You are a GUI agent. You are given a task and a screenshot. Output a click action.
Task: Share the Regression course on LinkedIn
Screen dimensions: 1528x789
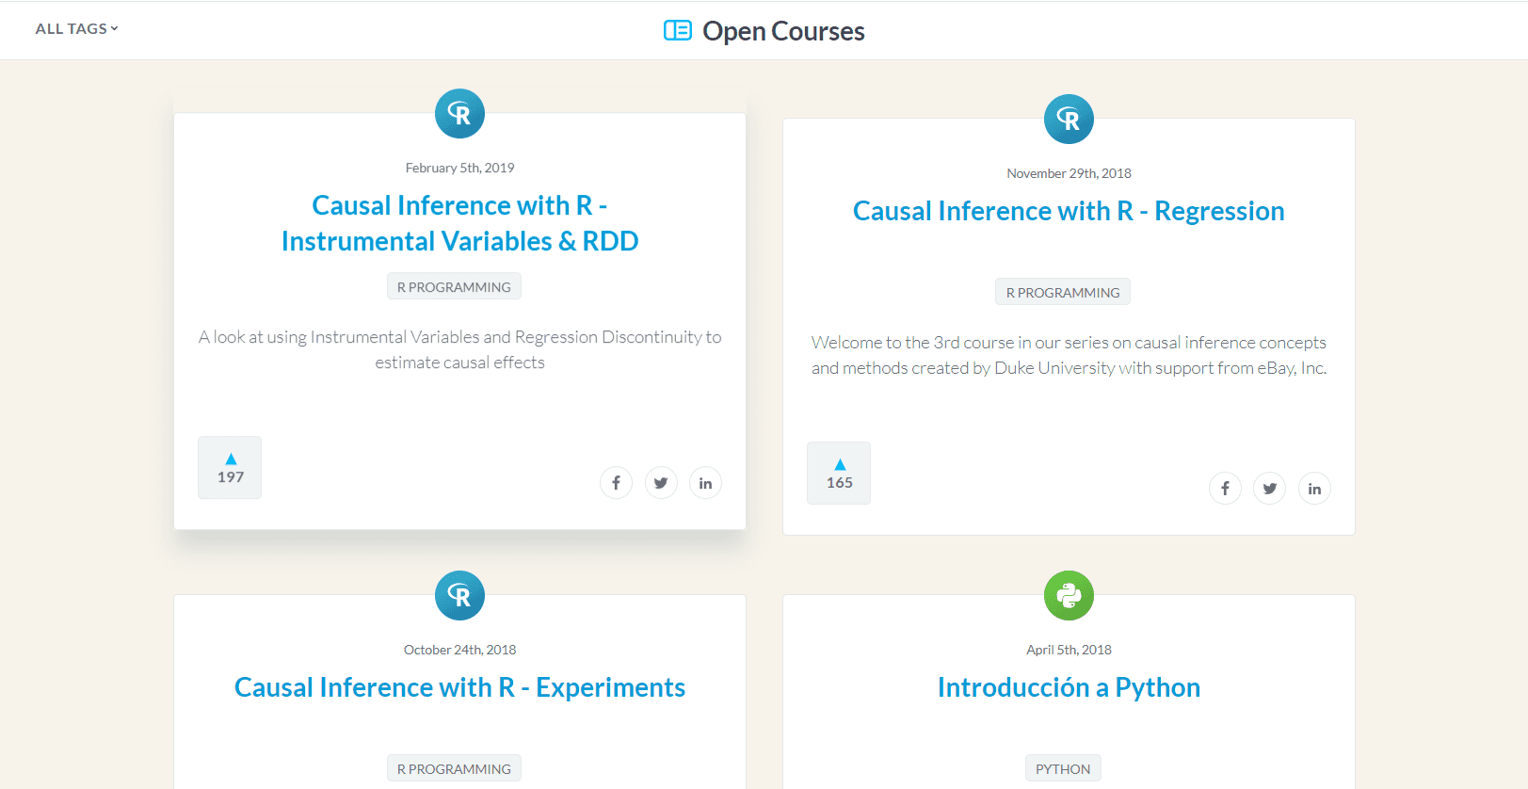coord(1314,488)
